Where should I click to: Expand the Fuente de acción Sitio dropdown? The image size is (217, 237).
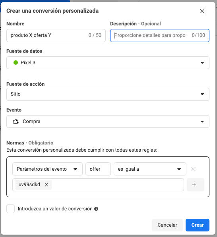pyautogui.click(x=108, y=94)
